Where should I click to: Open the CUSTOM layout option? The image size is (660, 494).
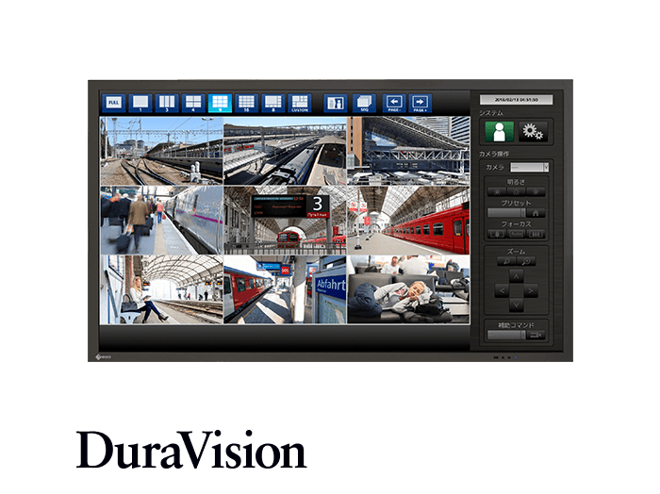[x=300, y=103]
